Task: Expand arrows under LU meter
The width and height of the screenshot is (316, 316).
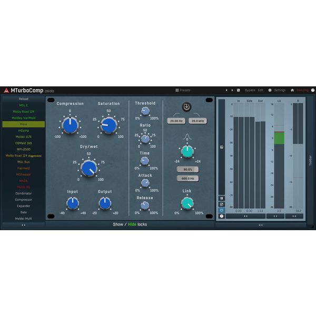Action: (x=275, y=216)
